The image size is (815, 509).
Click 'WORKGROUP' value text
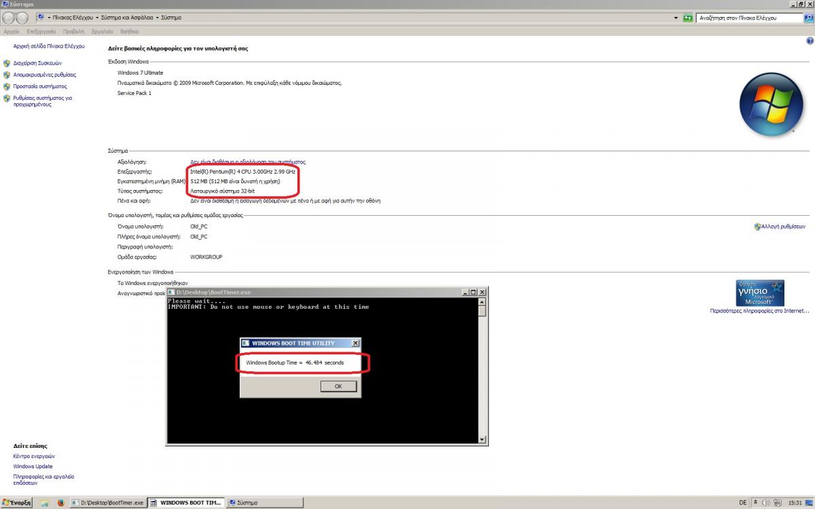[x=206, y=257]
